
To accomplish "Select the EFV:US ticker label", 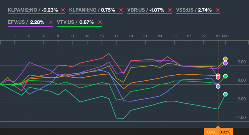I will point(16,22).
